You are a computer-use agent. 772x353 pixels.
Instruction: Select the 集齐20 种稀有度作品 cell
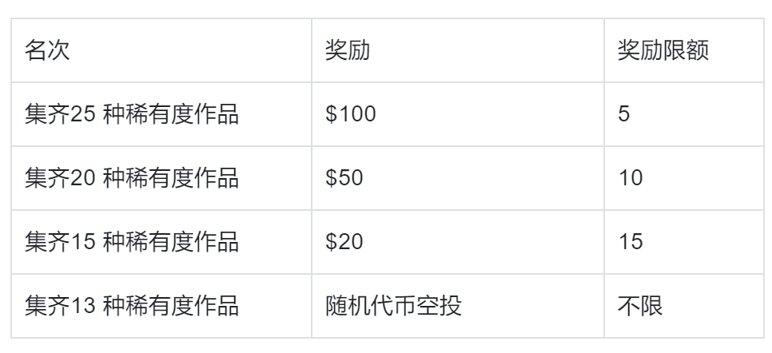(133, 178)
